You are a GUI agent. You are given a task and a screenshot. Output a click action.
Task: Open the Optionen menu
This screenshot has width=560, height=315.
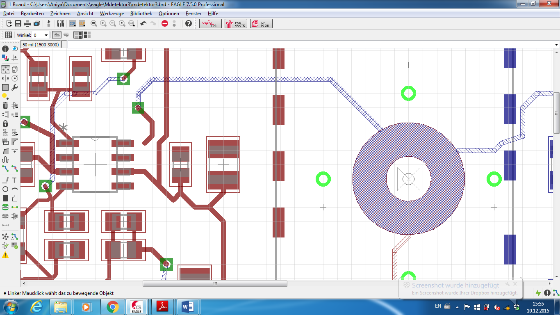169,14
